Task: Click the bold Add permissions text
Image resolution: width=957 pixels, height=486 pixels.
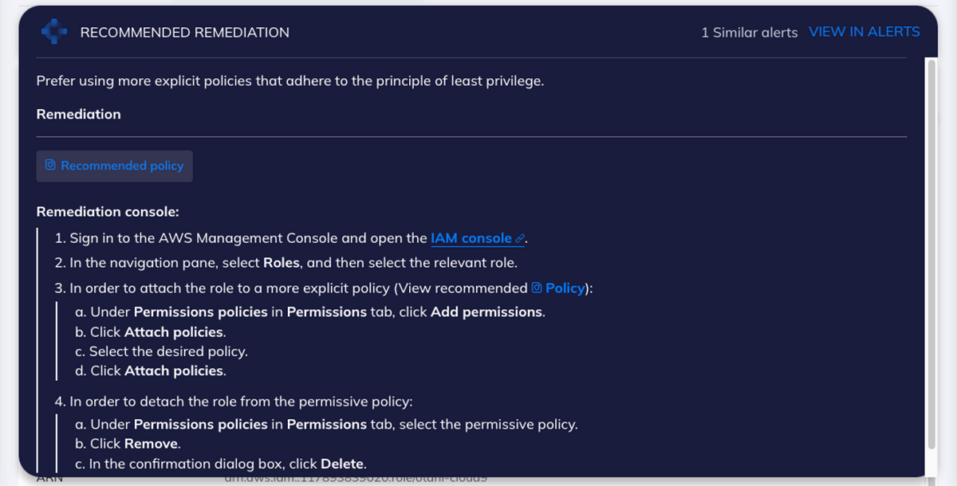Action: (x=486, y=312)
